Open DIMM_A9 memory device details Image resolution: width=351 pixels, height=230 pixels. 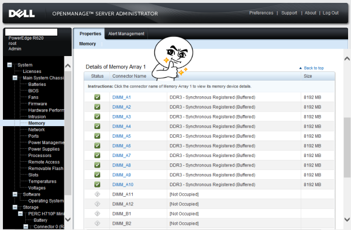121,175
